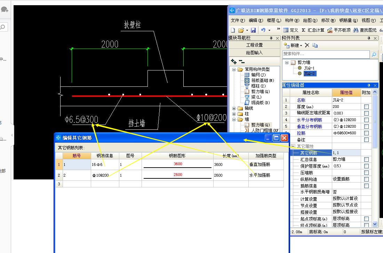Click the 平齐板顶 toolbar tool
This screenshot has width=383, height=253.
tap(339, 30)
